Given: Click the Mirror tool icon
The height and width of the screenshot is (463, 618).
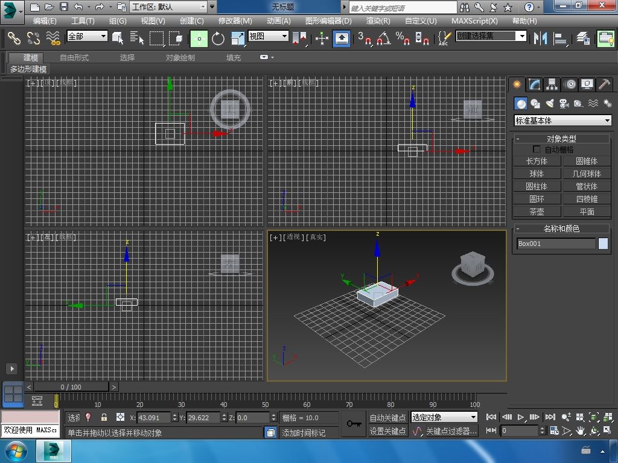Looking at the screenshot, I should (540, 39).
